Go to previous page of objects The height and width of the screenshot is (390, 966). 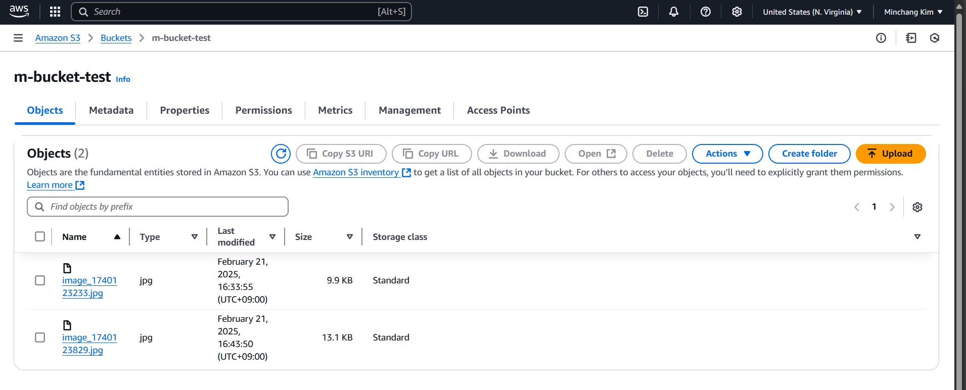857,207
